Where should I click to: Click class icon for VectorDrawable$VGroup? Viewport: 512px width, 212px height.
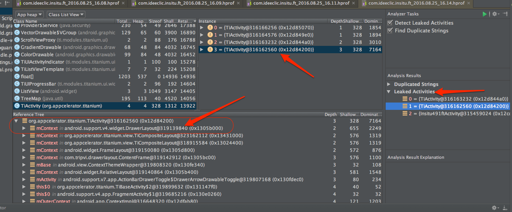17,33
